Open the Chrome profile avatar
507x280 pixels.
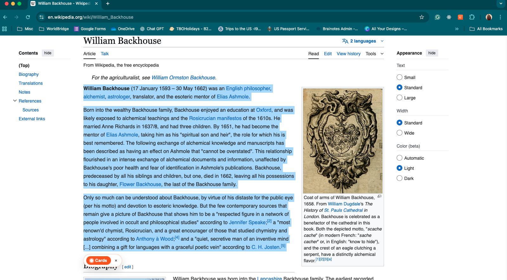click(x=489, y=17)
